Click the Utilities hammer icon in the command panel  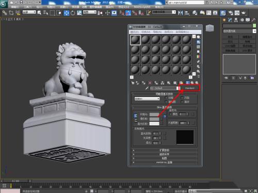253,20
